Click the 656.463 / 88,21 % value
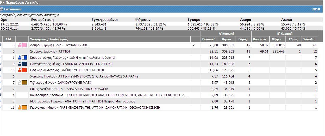The image size is (325, 136). tap(202, 28)
